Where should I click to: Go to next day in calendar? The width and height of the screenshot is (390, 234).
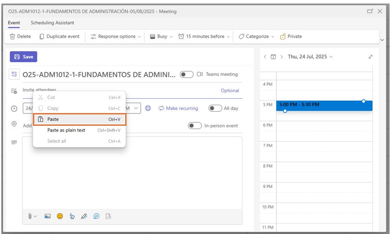282,57
